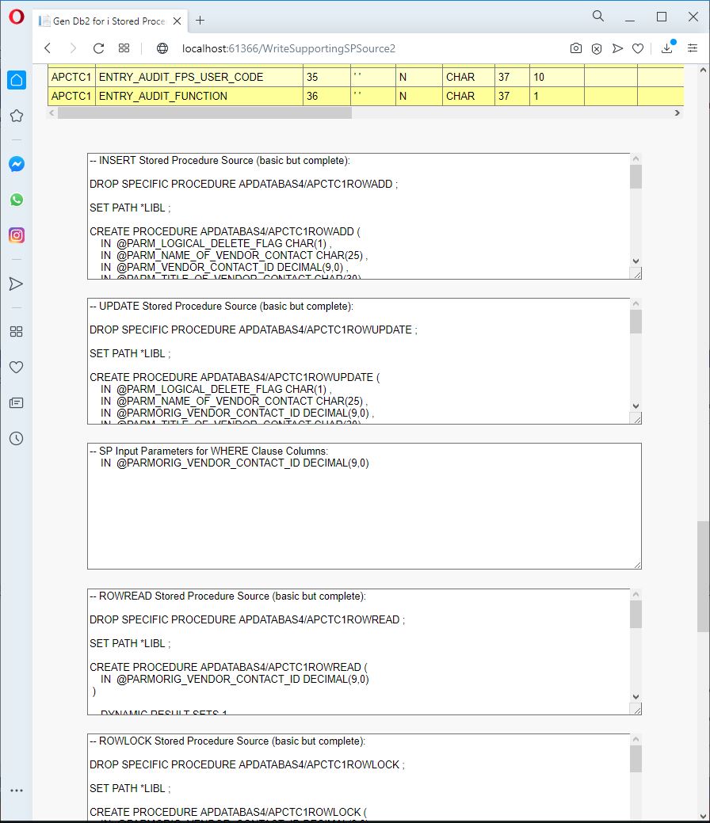This screenshot has width=710, height=823.
Task: Click the Home icon in sidebar
Action: (x=17, y=80)
